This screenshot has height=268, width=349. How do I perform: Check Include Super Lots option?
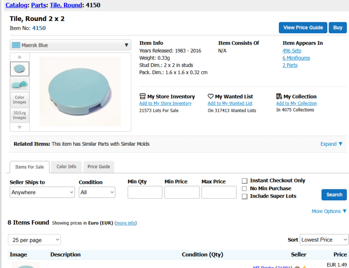click(x=245, y=196)
